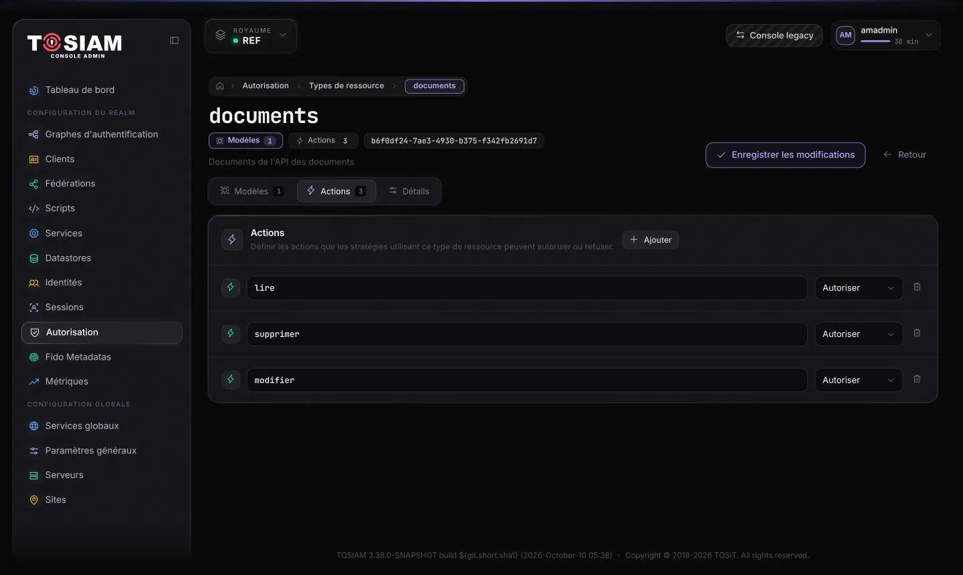Click the lightning icon beside 'modifier'
This screenshot has height=575, width=963.
(x=231, y=380)
